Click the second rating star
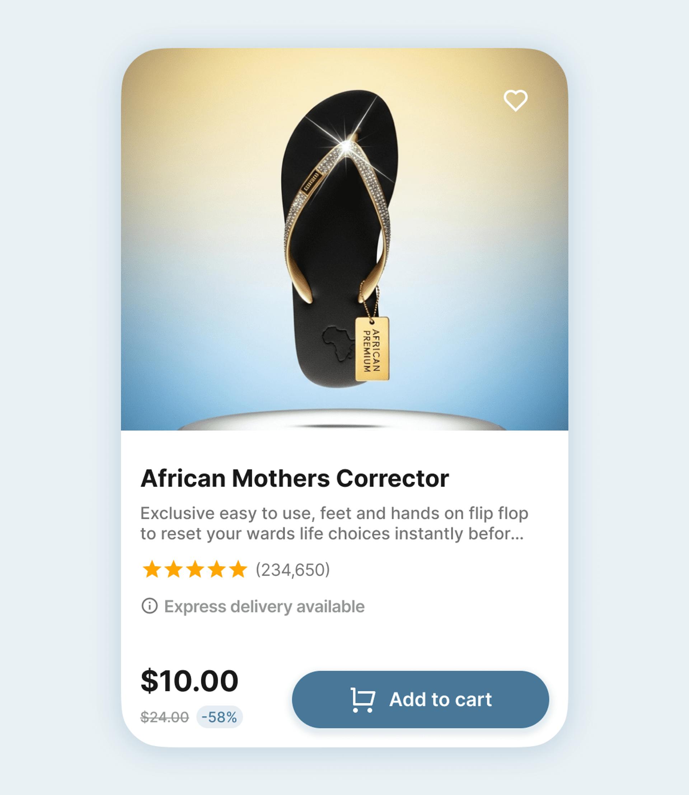 tap(173, 569)
